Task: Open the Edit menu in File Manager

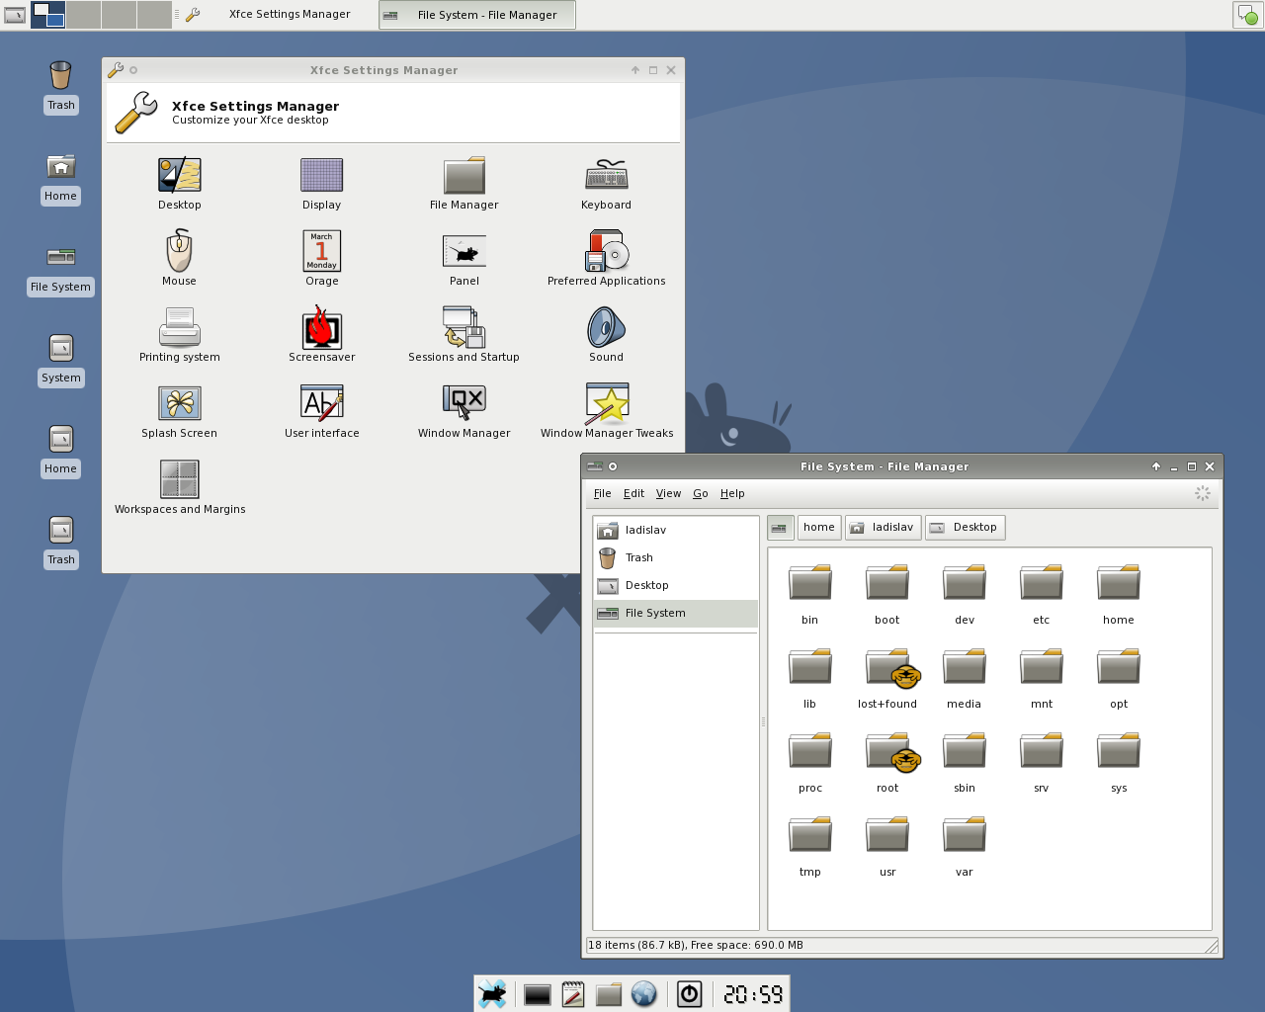Action: [634, 493]
